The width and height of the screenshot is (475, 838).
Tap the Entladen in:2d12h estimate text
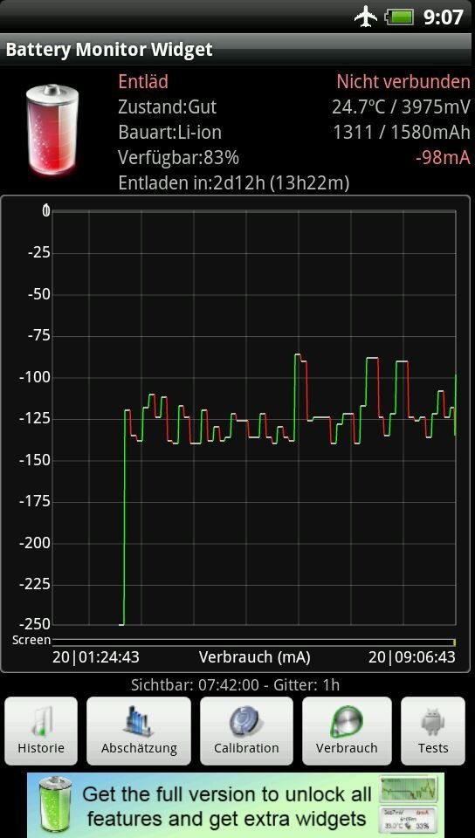point(234,183)
